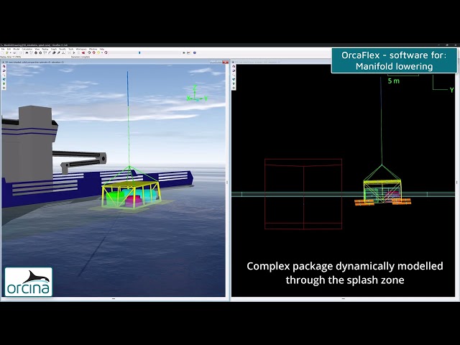Screen dimensions: 460x345
Task: Select the shape object tool
Action: pos(54,52)
